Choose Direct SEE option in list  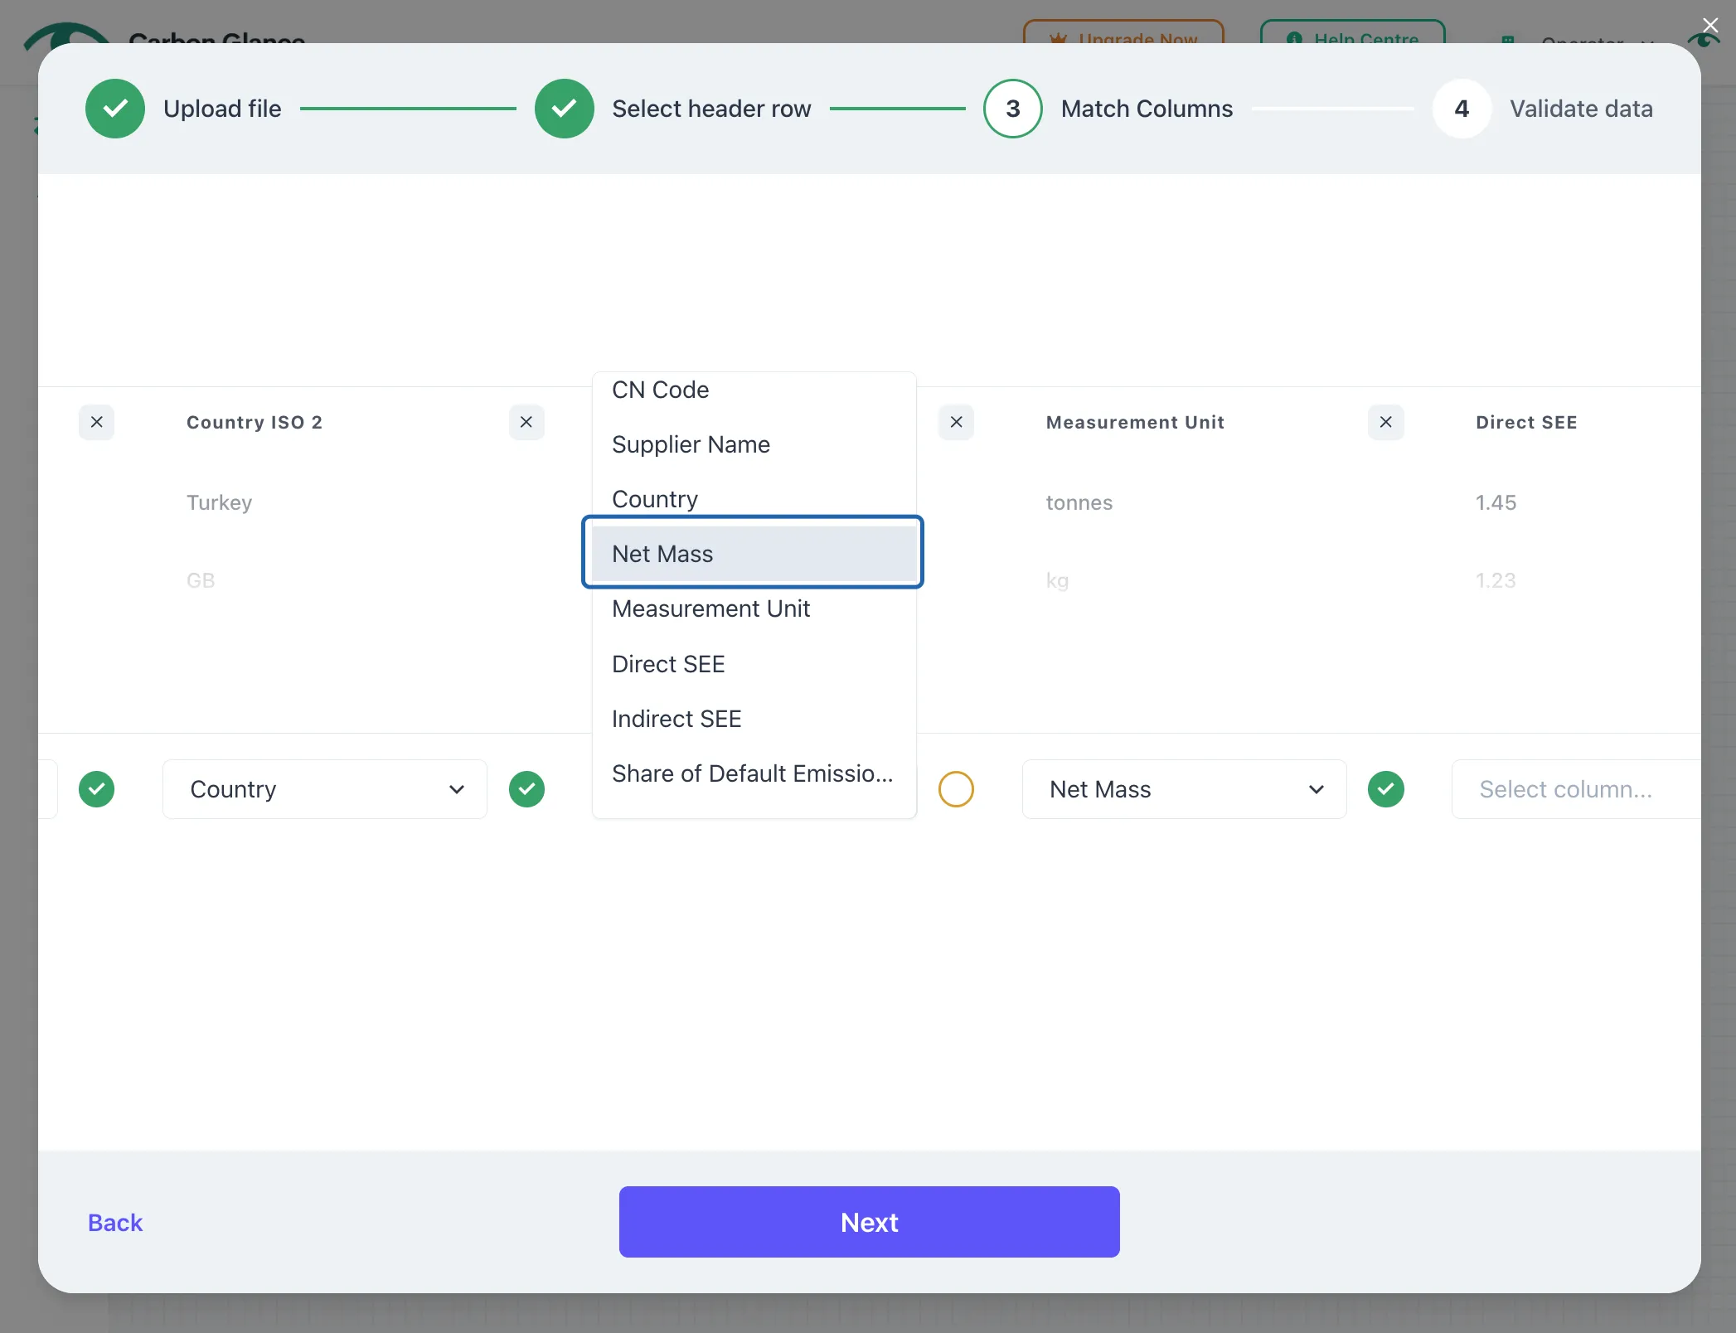tap(754, 664)
